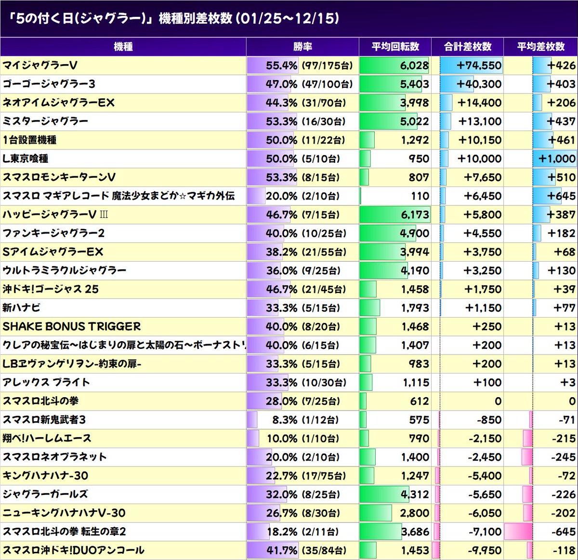
Task: Select the ニューキングハナハナV-30 machine name
Action: pos(64,513)
